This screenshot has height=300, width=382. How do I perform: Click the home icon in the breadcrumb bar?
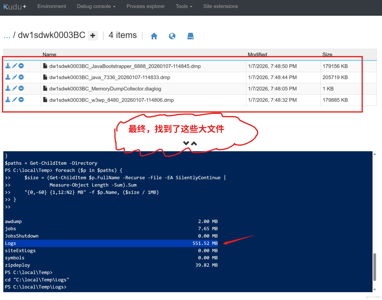154,36
